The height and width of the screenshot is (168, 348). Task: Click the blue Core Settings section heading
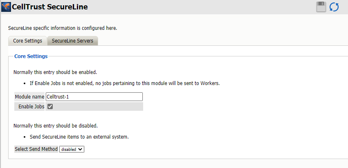pyautogui.click(x=31, y=56)
